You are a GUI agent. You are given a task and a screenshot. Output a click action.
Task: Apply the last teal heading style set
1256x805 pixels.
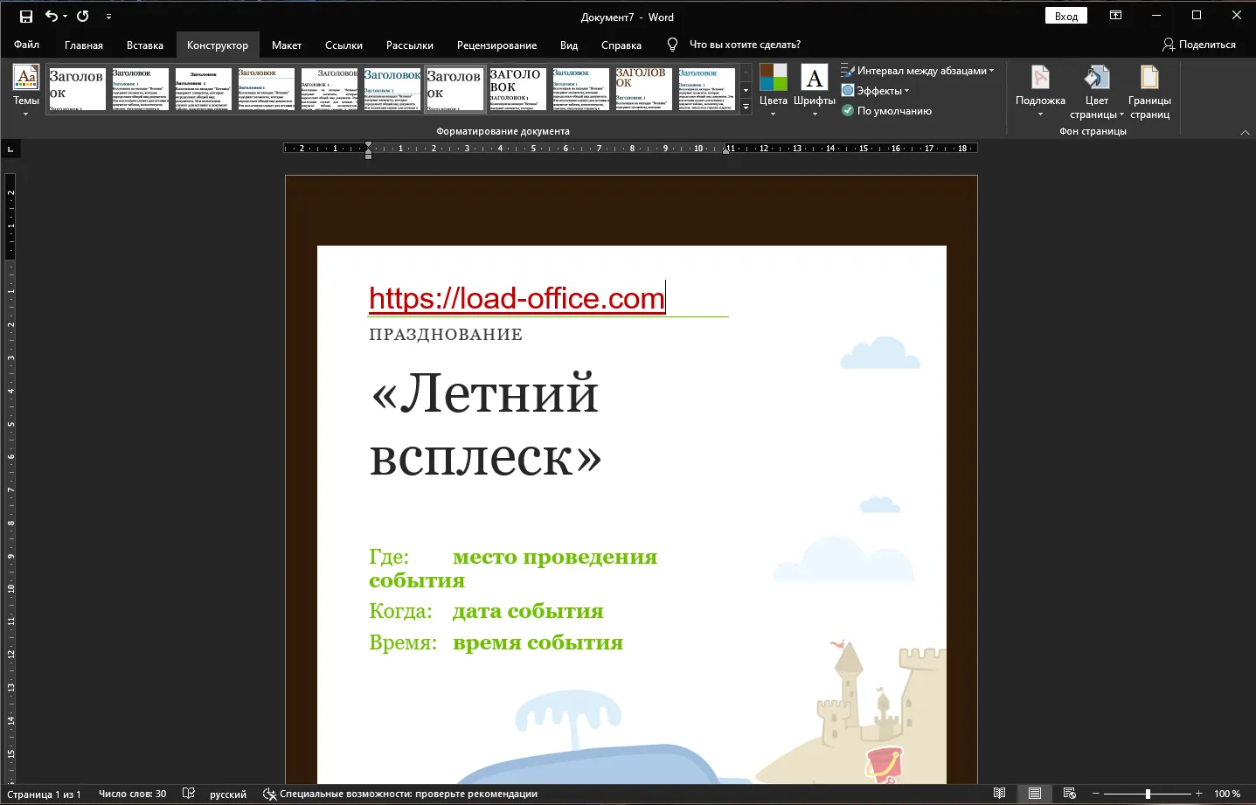click(706, 89)
